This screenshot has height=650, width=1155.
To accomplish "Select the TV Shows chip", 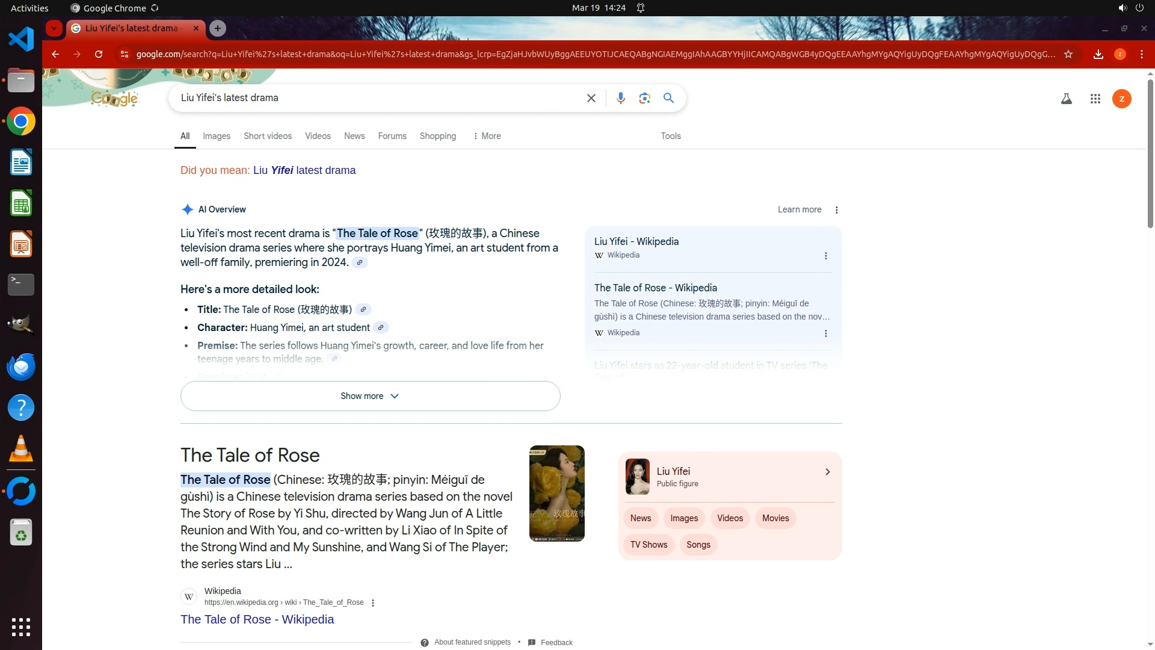I will 648,545.
